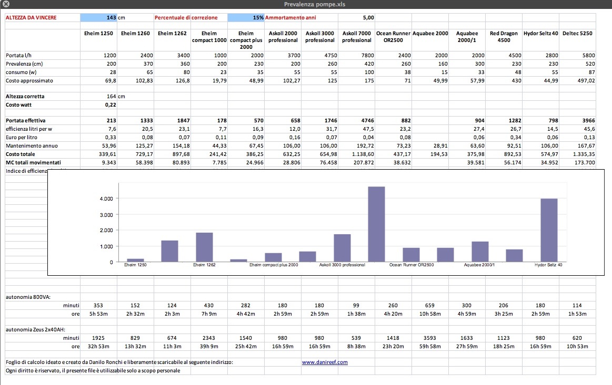The height and width of the screenshot is (385, 612).
Task: Click the Portata l/h row label
Action: point(18,55)
